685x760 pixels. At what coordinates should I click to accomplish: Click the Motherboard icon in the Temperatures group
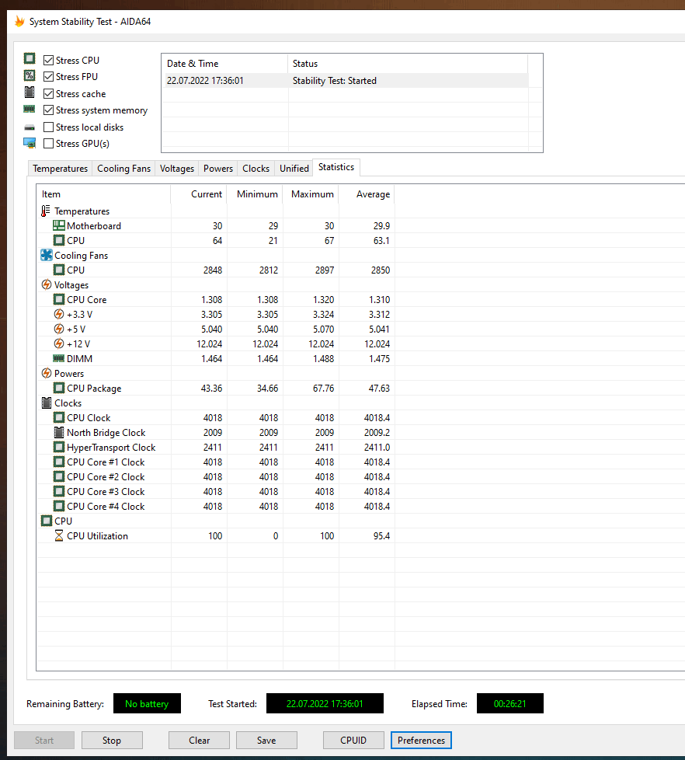58,225
